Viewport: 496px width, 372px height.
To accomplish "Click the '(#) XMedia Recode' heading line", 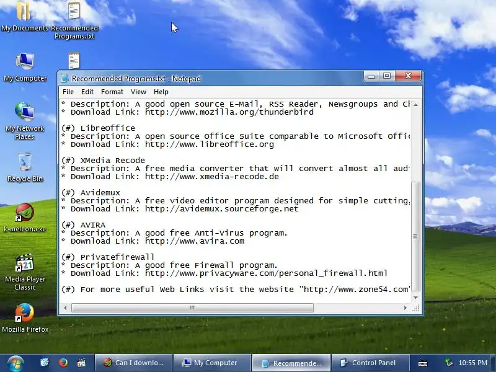I will [x=103, y=161].
